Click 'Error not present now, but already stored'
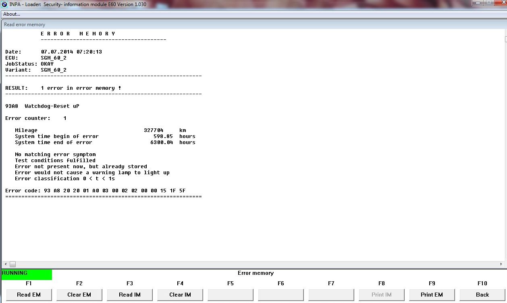 (81, 167)
